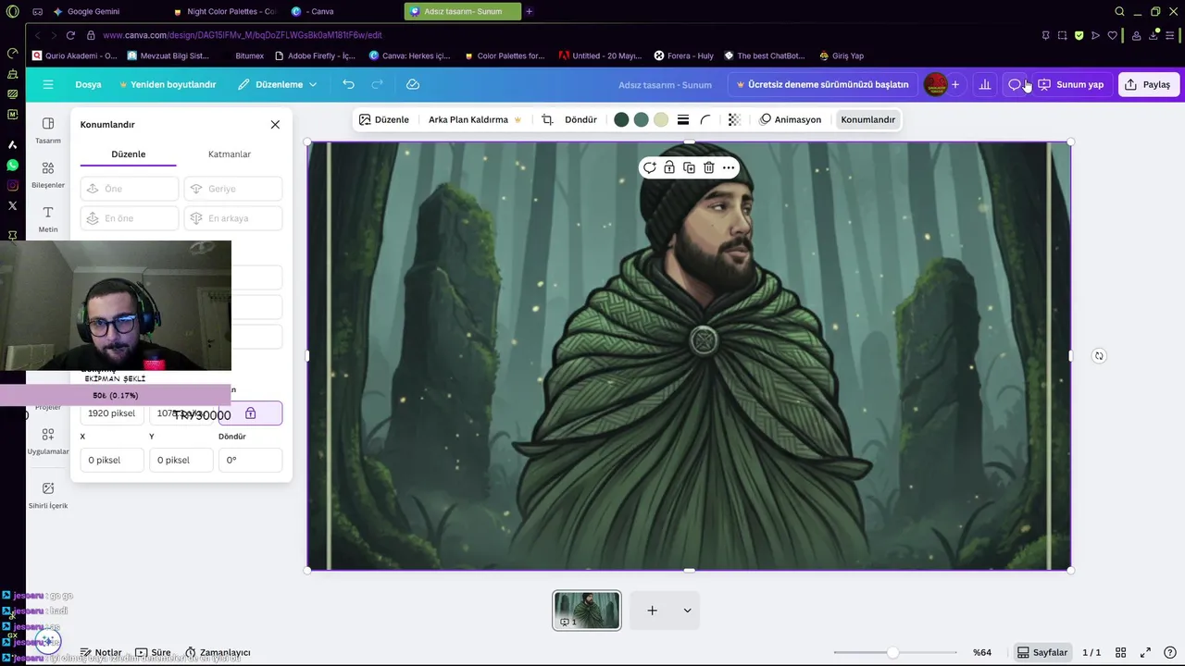The width and height of the screenshot is (1185, 666).
Task: Add collaborators with the plus icon
Action: pyautogui.click(x=955, y=84)
